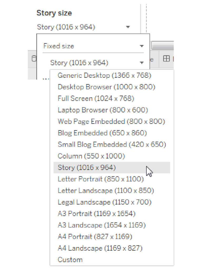The image size is (202, 270).
Task: Select A4 Landscape (1169 x 827)
Action: click(100, 248)
